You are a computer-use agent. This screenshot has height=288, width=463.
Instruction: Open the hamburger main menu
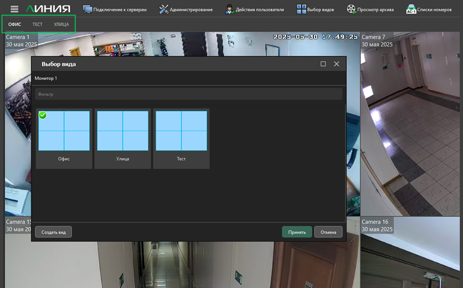[14, 9]
